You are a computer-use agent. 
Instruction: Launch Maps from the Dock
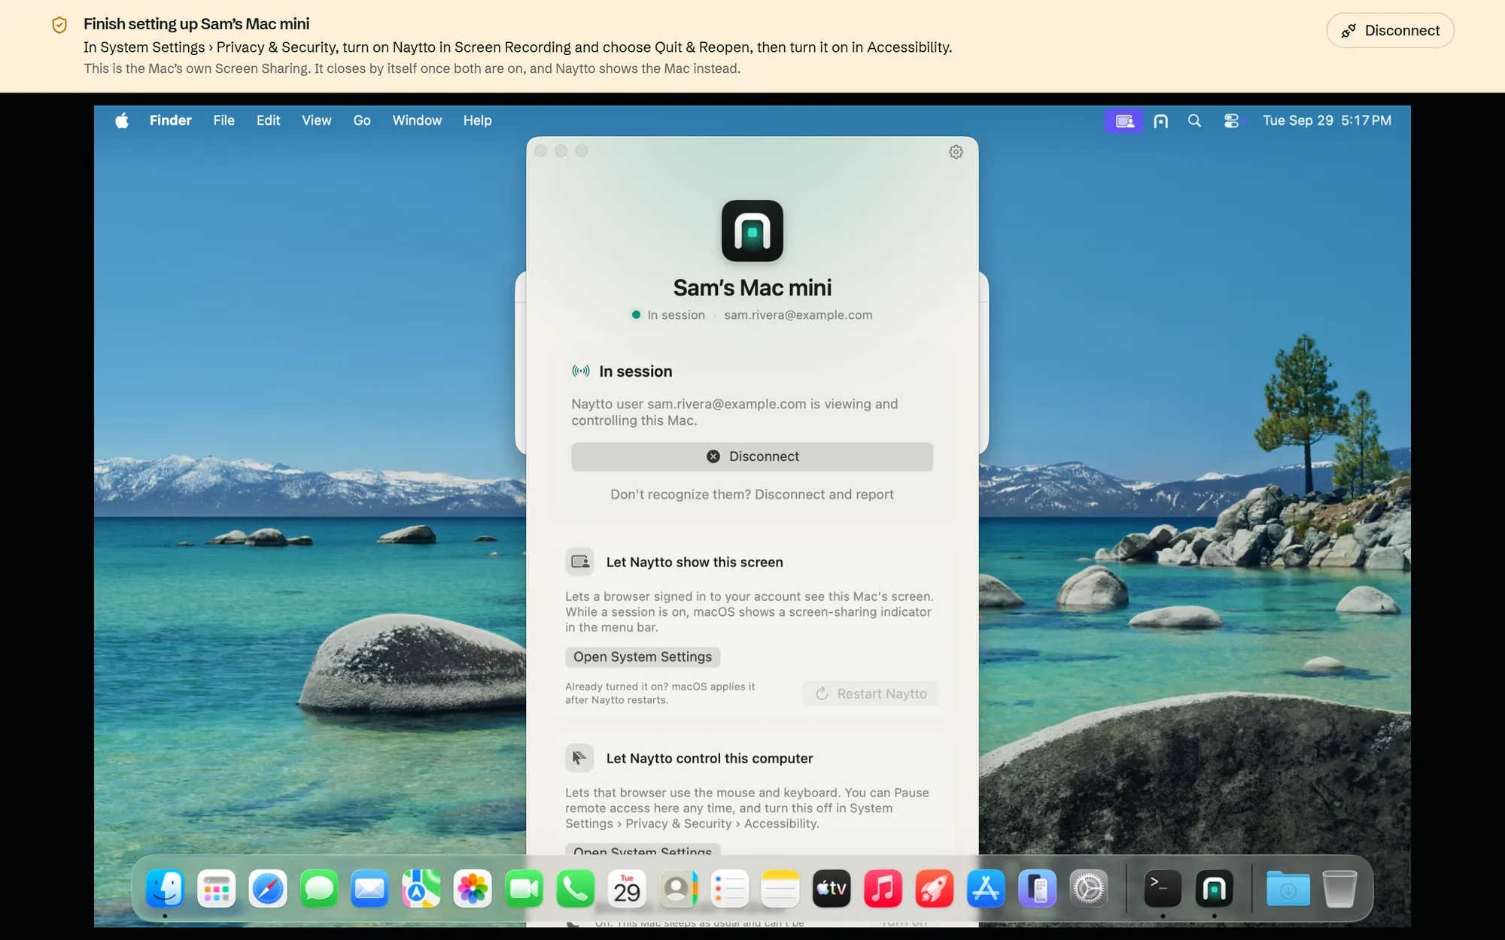coord(421,889)
